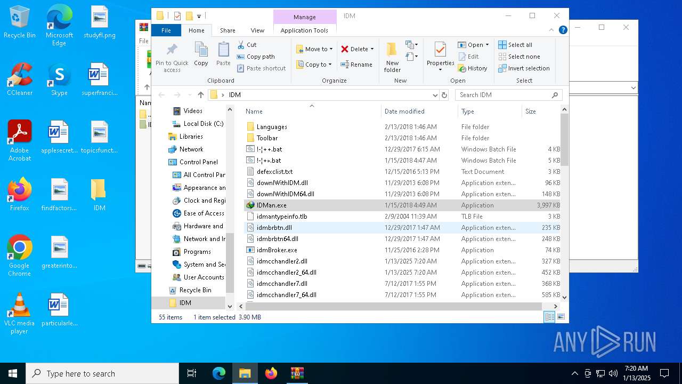
Task: Click the Copy ribbon icon
Action: [201, 54]
